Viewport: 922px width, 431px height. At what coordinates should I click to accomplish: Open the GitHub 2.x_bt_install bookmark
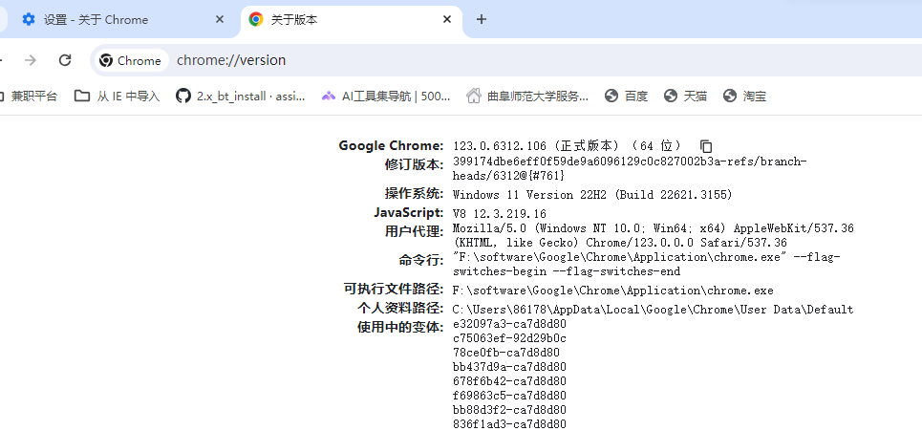[x=241, y=96]
